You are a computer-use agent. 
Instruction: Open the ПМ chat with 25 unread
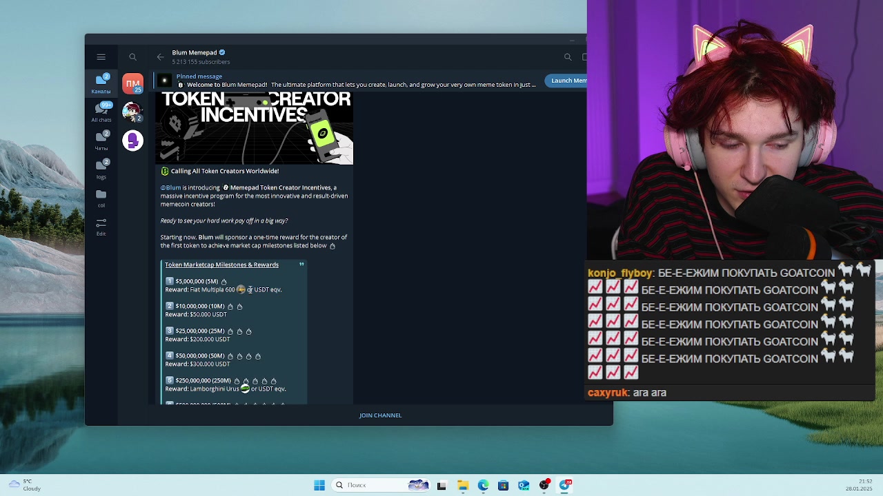132,83
